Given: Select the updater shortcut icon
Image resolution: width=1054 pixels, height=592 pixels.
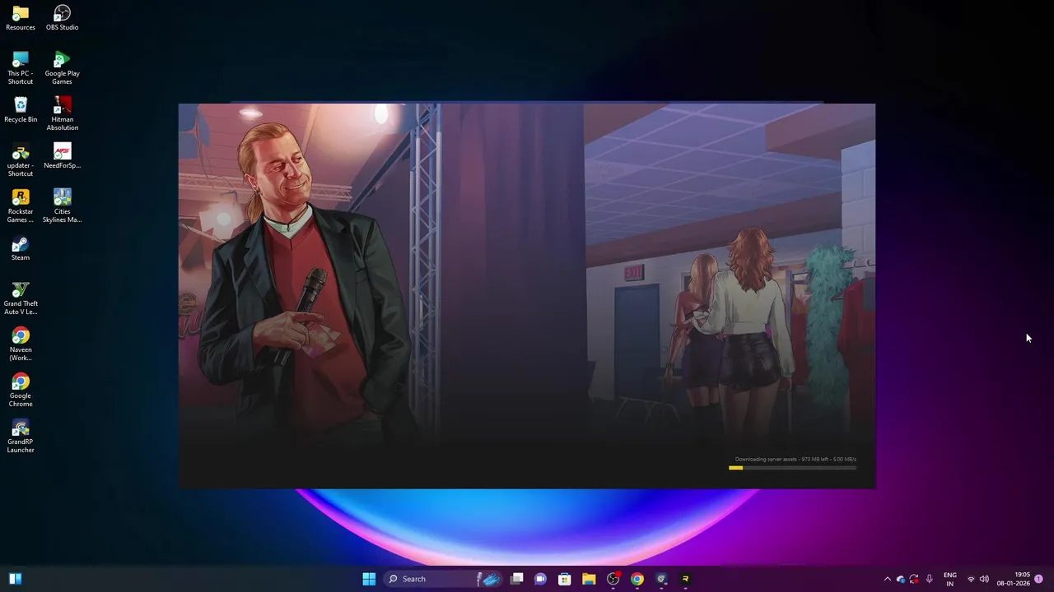Looking at the screenshot, I should (21, 160).
